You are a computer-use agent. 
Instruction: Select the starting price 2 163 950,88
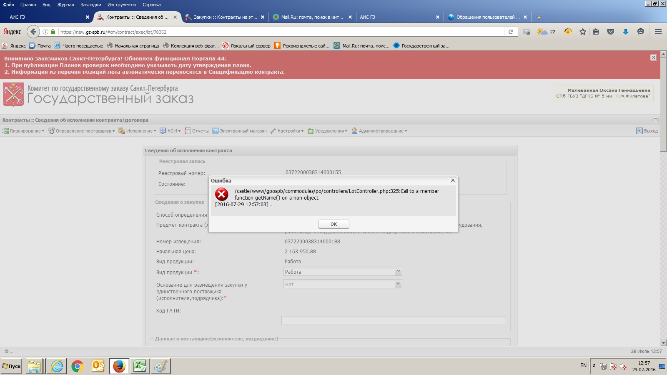point(300,252)
